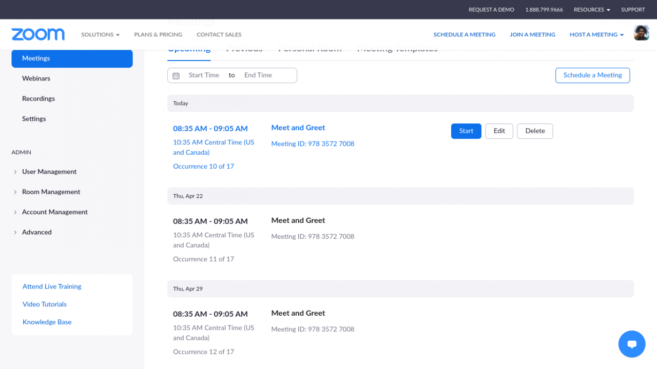The image size is (657, 369).
Task: Open the chat help bubble
Action: (x=632, y=344)
